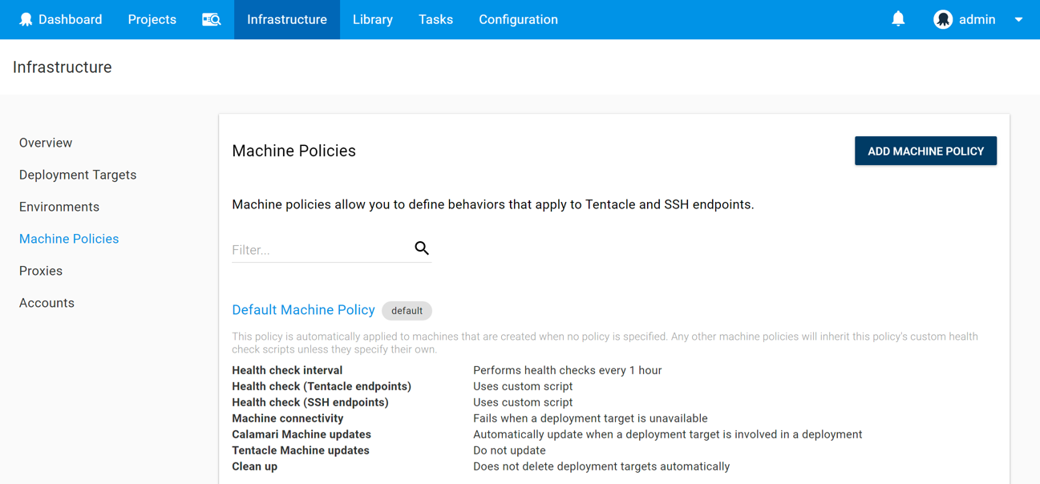Select Proxies in the sidebar

pos(41,271)
